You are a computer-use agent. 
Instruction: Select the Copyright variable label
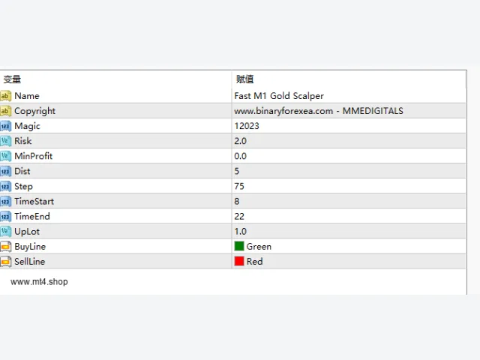(35, 111)
